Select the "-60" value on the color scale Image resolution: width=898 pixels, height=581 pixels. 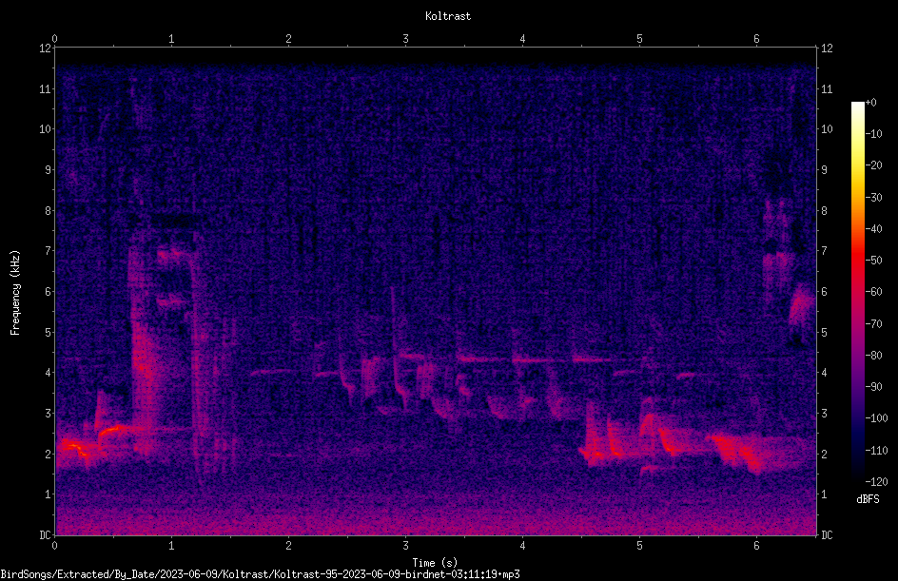pyautogui.click(x=873, y=292)
